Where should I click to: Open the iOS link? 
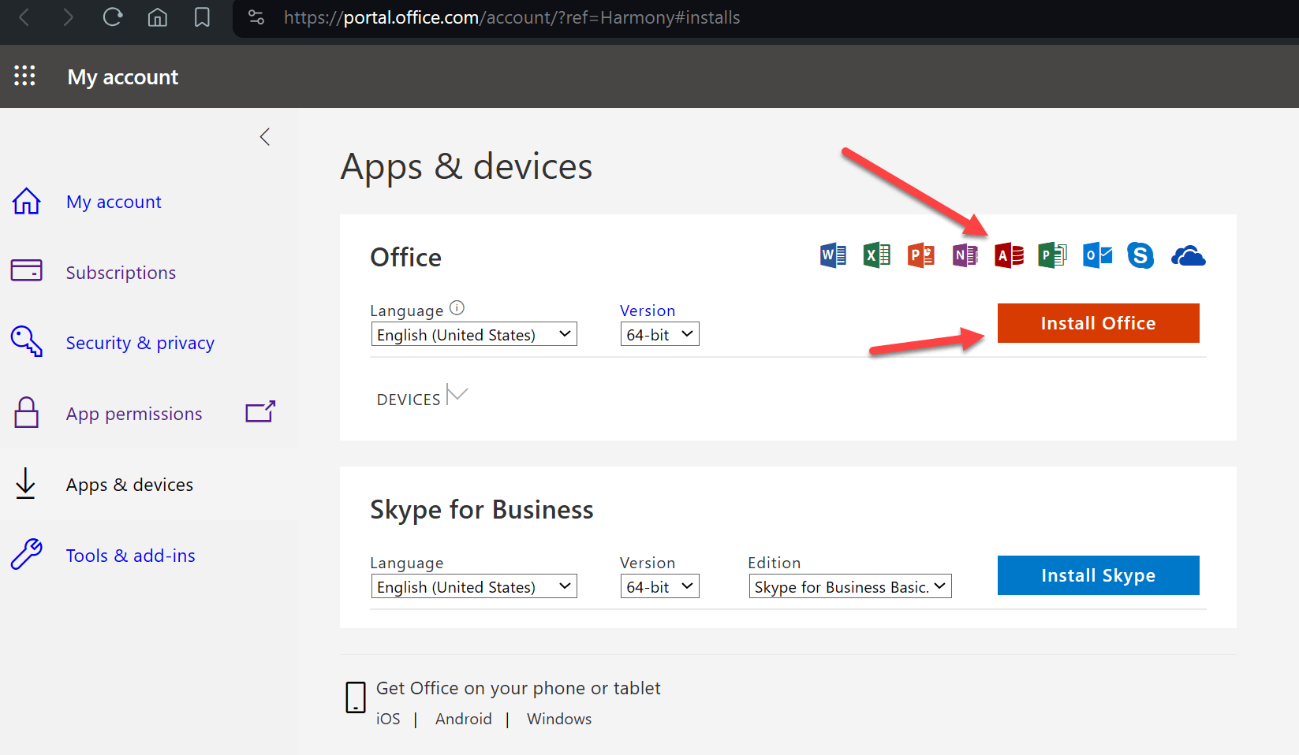388,719
